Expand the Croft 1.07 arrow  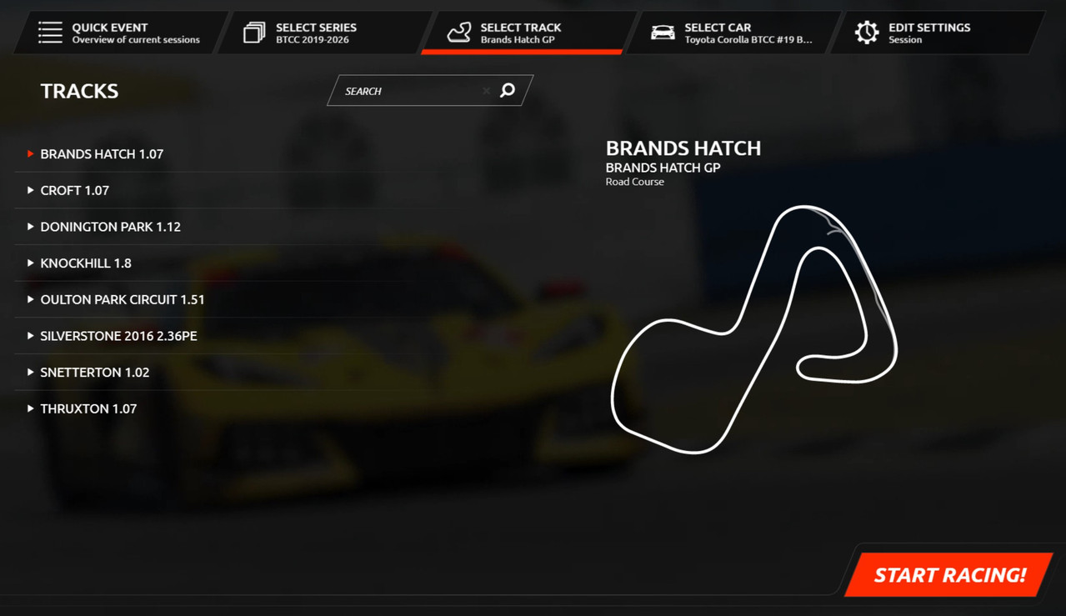[x=30, y=190]
